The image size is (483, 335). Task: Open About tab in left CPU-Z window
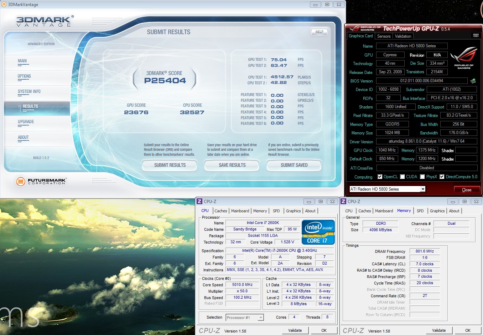310,211
